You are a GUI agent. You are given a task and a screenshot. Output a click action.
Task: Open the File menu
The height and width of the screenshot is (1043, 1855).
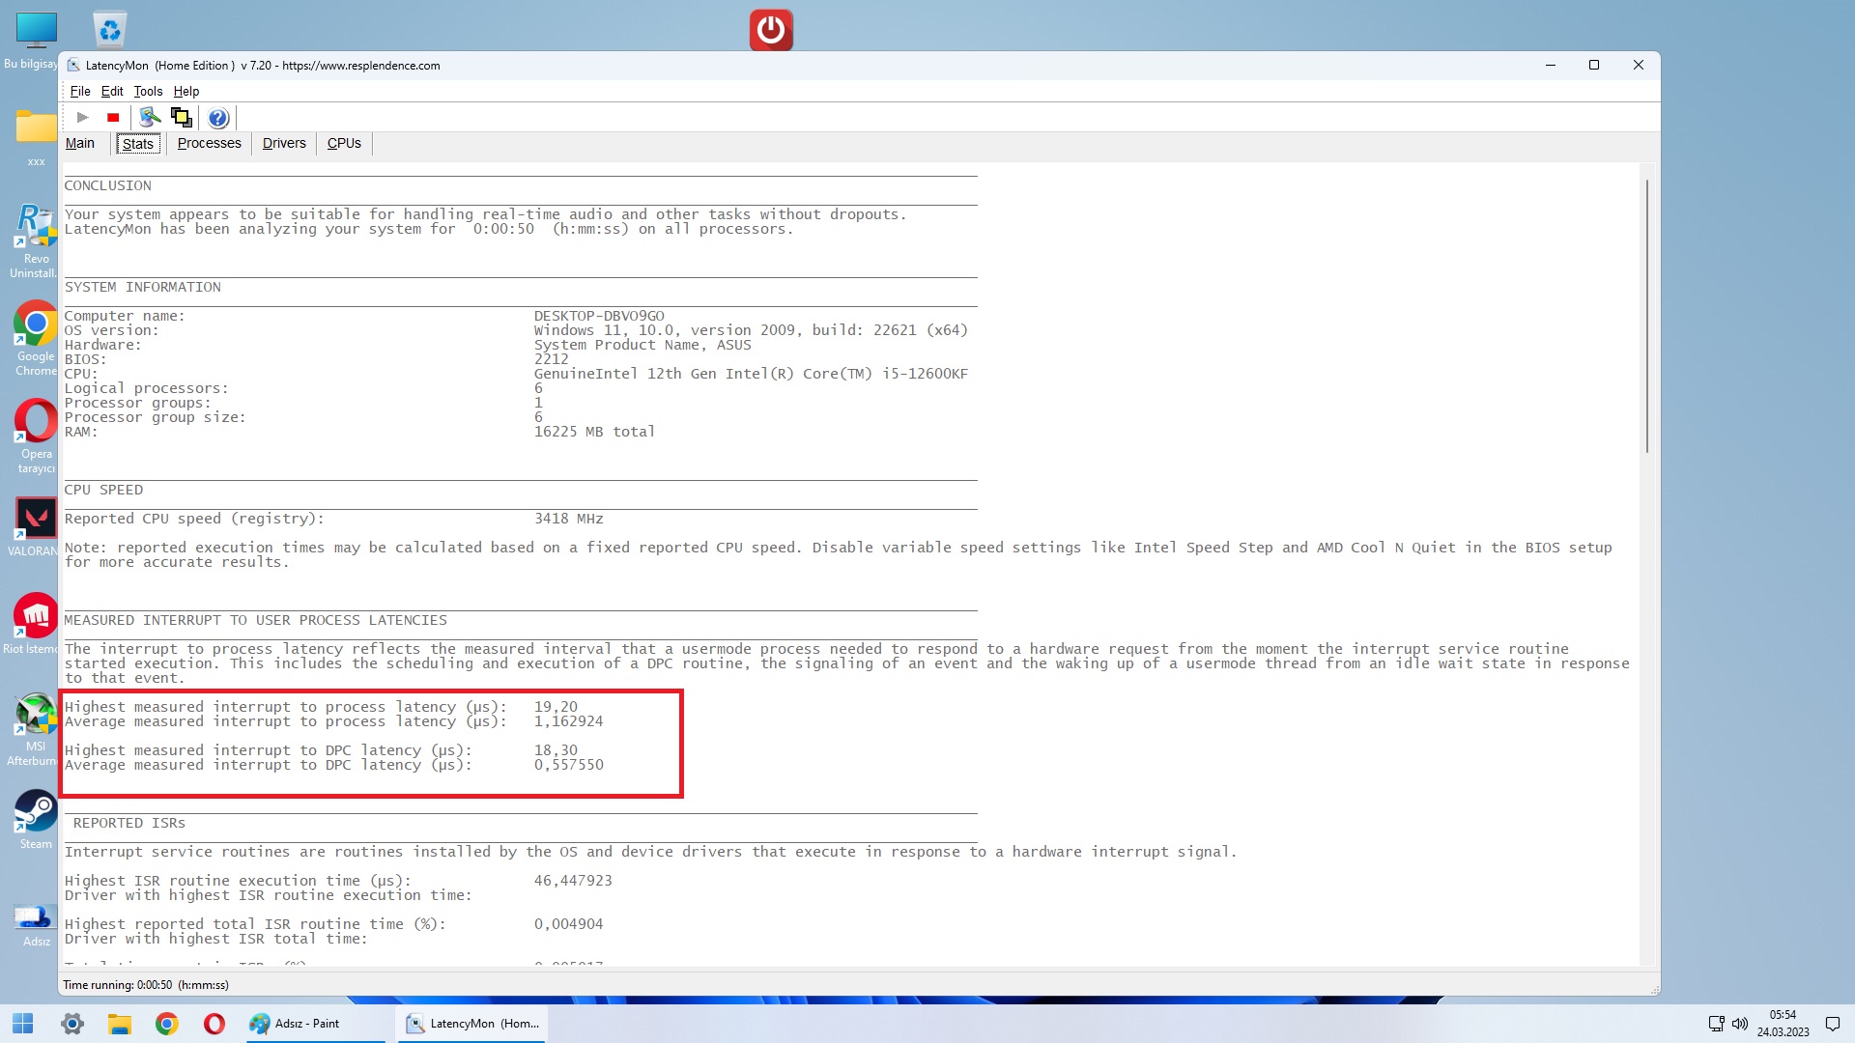point(80,91)
